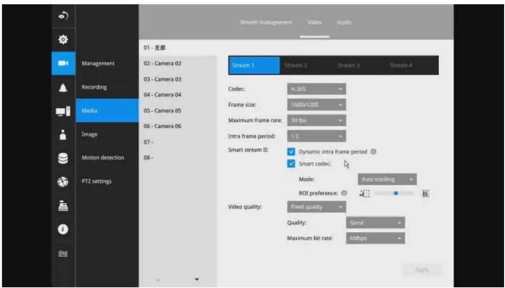Open the Intra frame period dropdown
Image resolution: width=505 pixels, height=288 pixels.
pos(316,136)
